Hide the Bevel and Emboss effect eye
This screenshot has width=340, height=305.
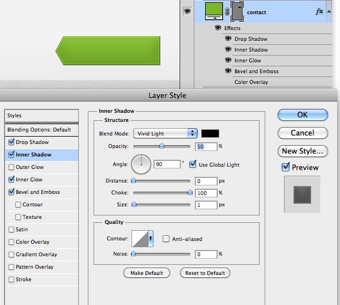228,71
